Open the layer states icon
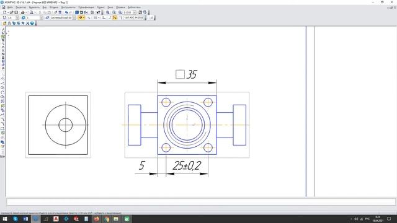The height and width of the screenshot is (223, 397). [47, 18]
